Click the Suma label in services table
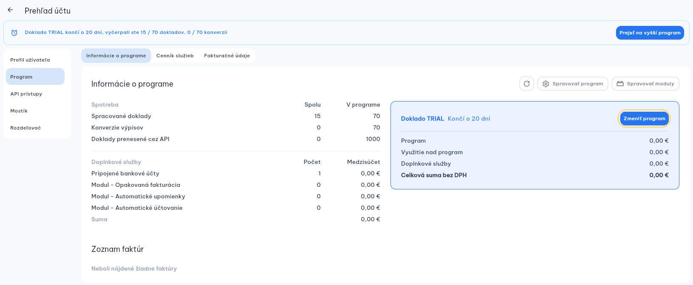The image size is (693, 285). pyautogui.click(x=99, y=219)
